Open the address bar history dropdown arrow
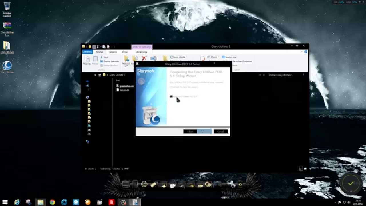This screenshot has height=206, width=366. 260,75
